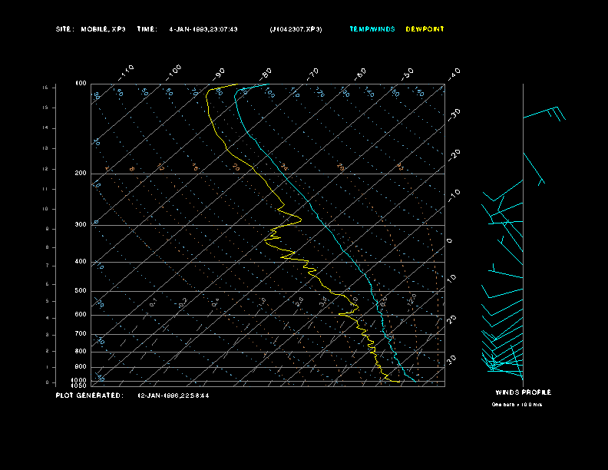
Task: Click the file name (J1042307.XP3) label
Action: click(x=296, y=29)
